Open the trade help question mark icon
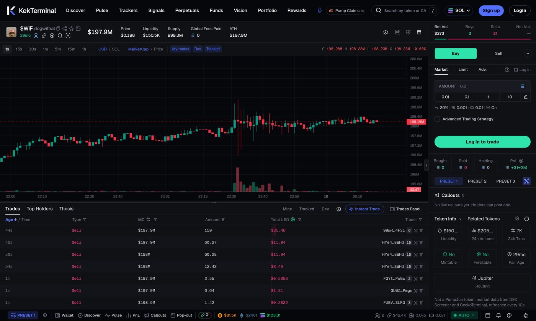Screen dimensions: 536x321 tap(507, 70)
